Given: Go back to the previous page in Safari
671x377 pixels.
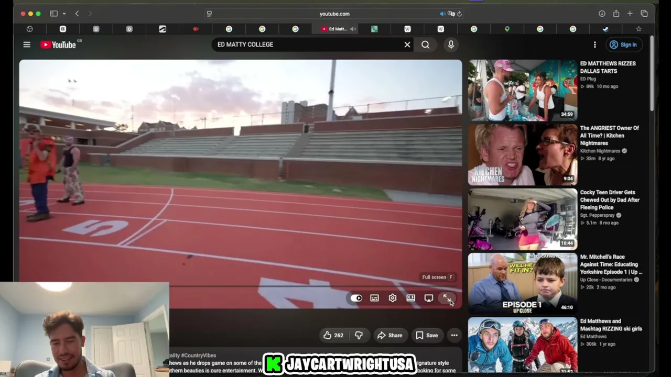Looking at the screenshot, I should 77,14.
